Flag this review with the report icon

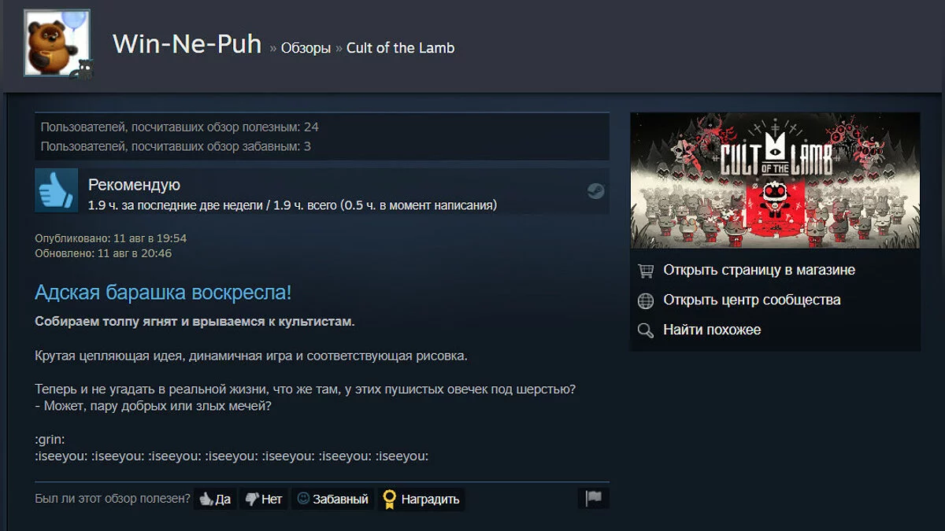point(594,499)
